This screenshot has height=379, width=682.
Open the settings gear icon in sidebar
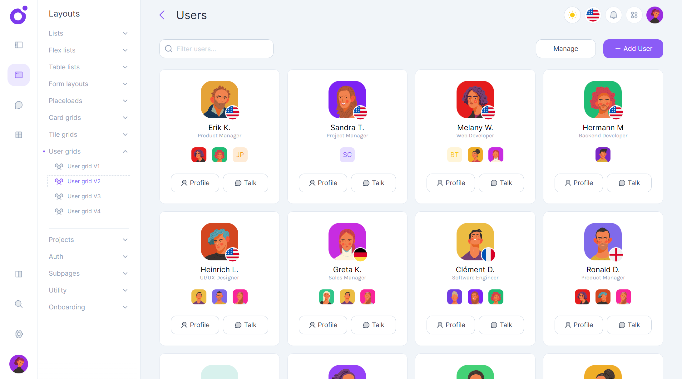19,334
